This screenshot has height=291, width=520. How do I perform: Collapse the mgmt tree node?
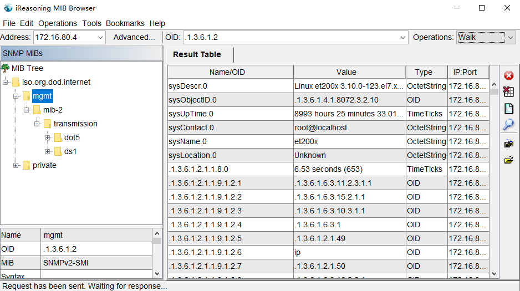coord(16,96)
